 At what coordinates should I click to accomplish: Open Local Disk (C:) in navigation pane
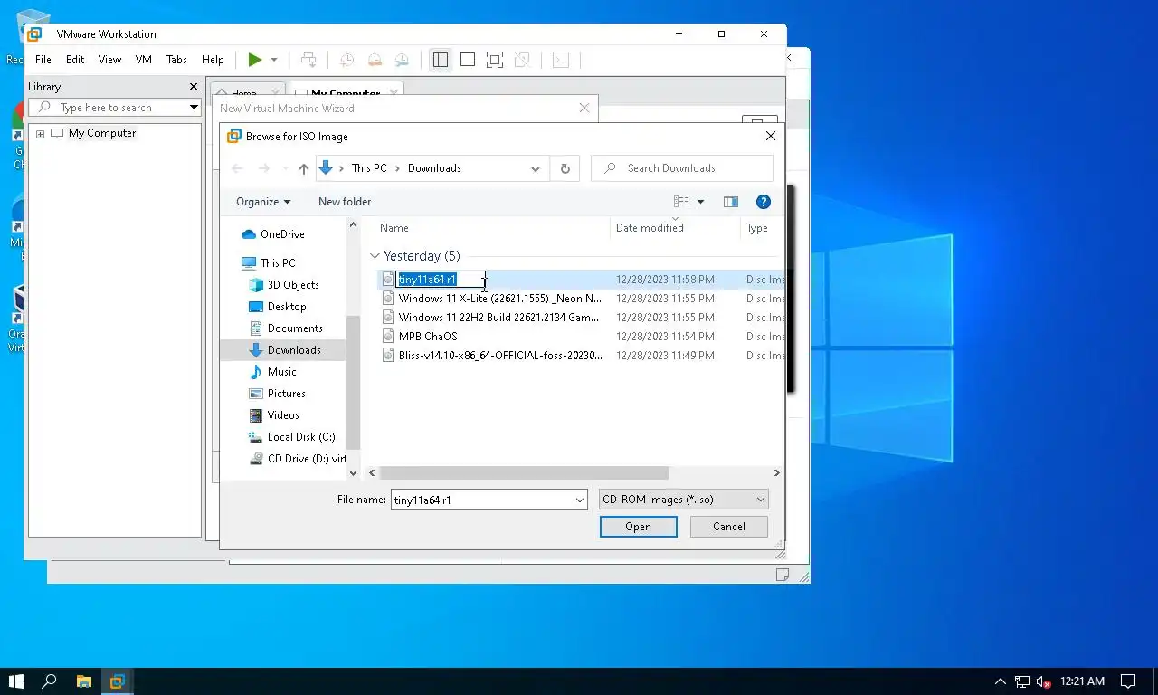click(300, 437)
